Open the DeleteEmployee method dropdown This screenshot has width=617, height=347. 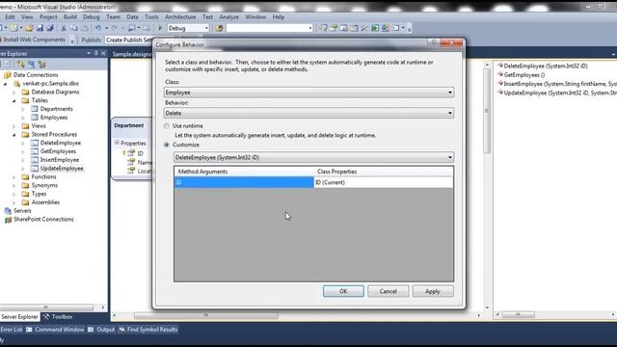pyautogui.click(x=313, y=157)
